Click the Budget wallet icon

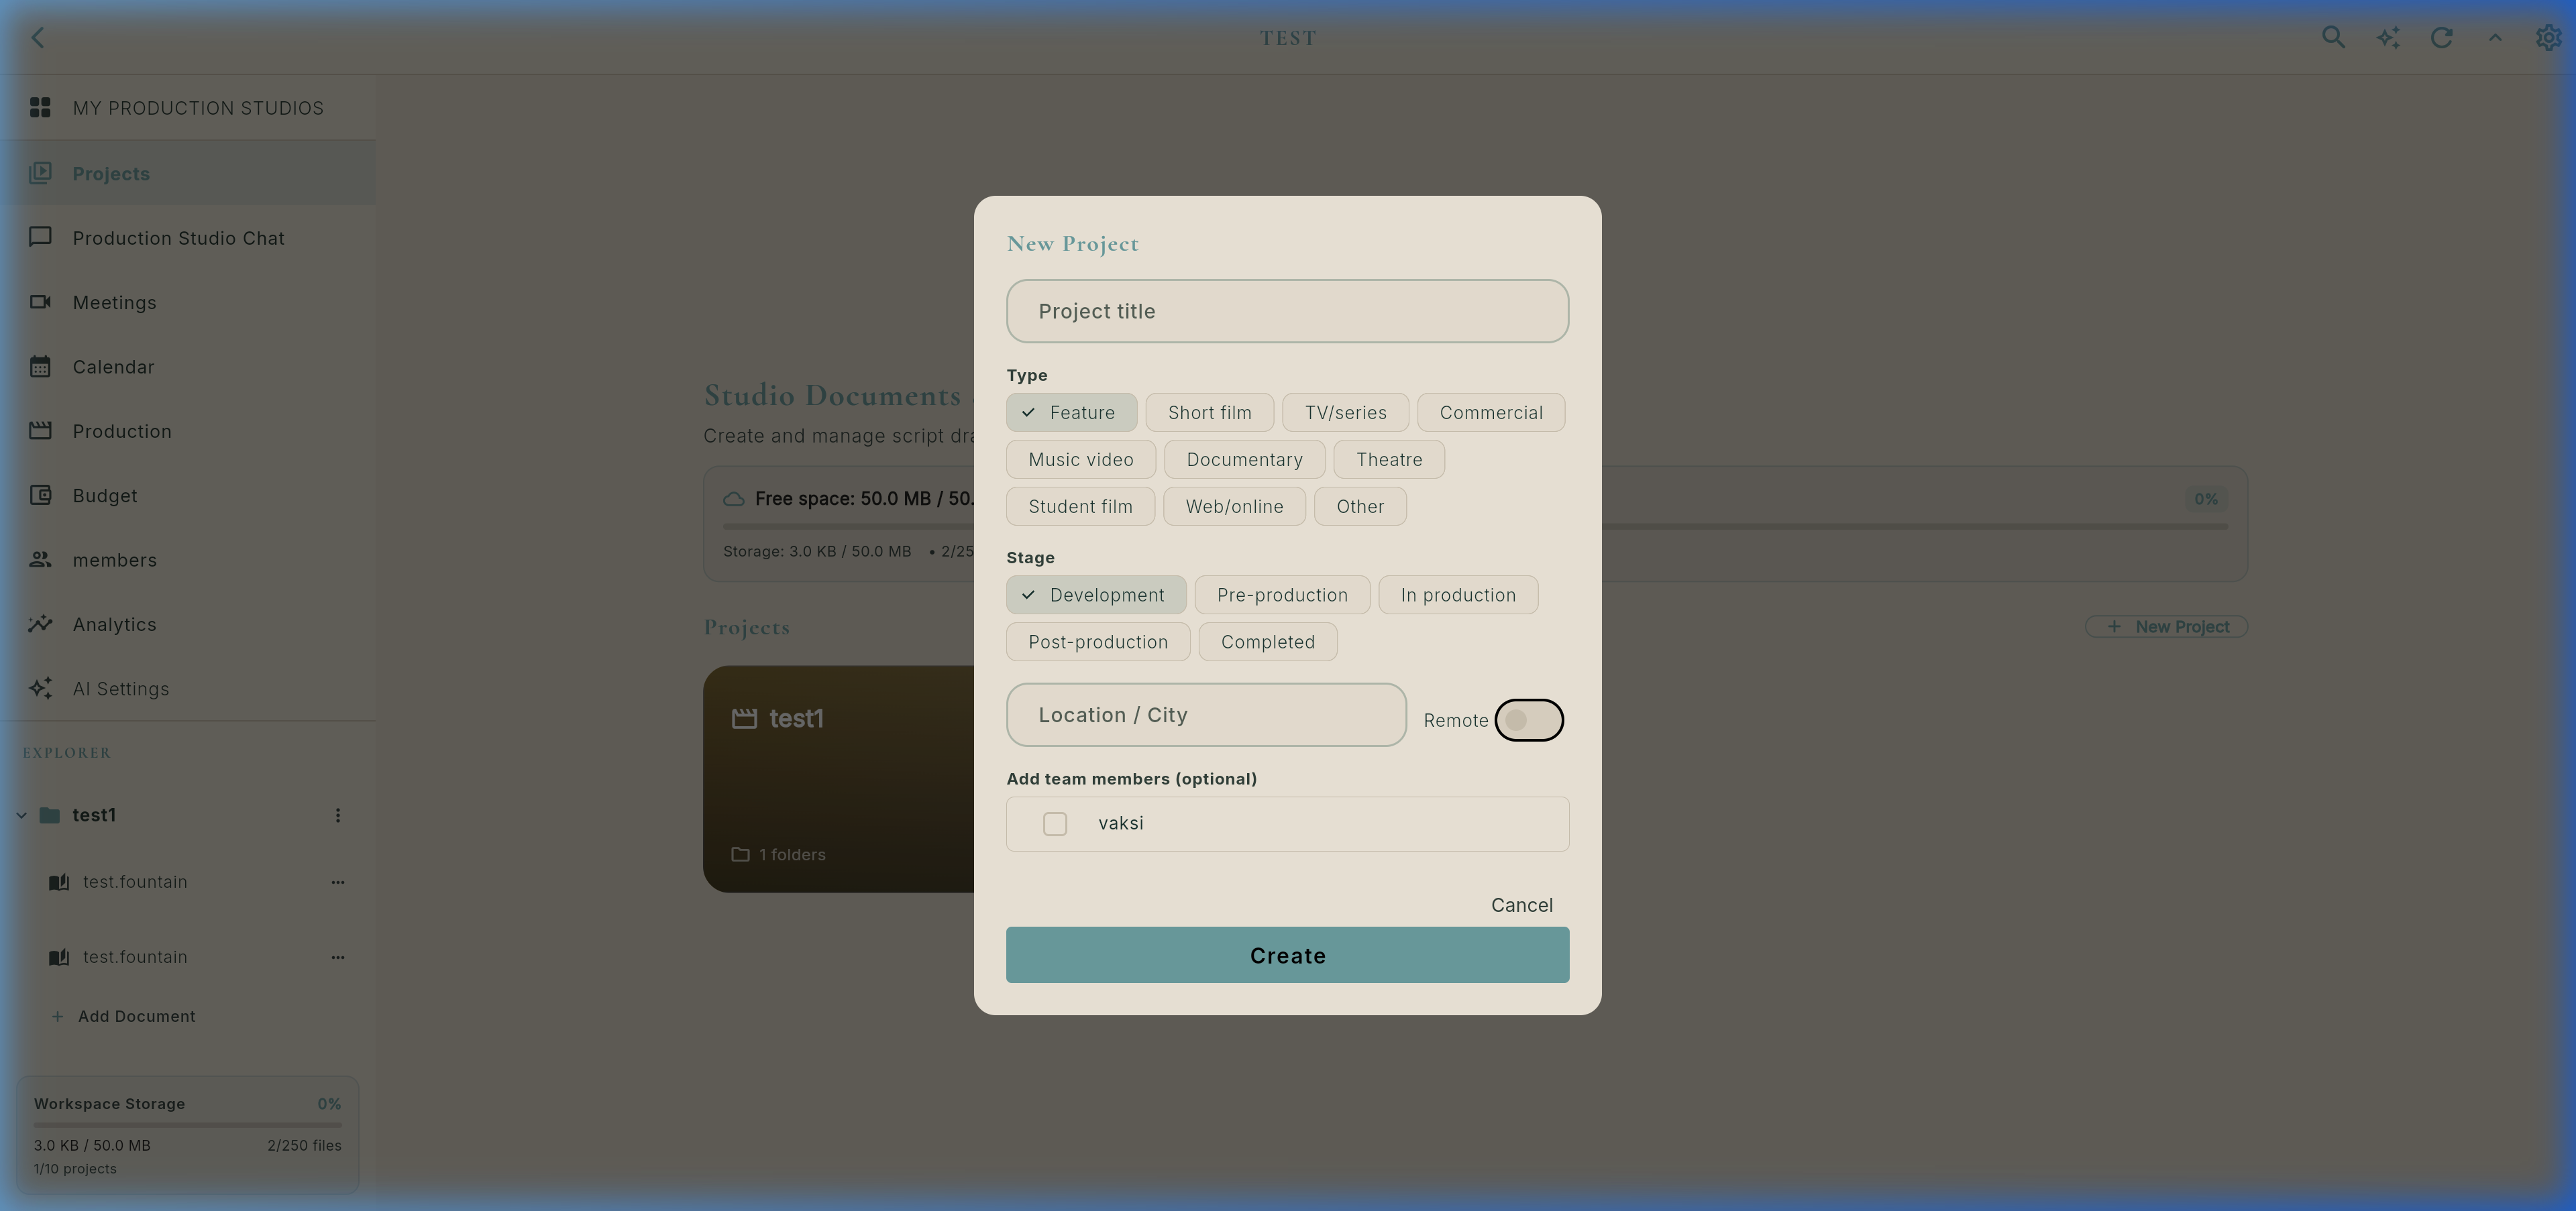click(40, 496)
